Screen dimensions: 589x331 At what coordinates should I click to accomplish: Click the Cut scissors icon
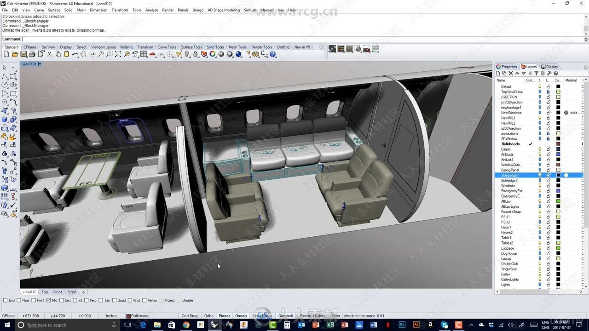click(49, 54)
